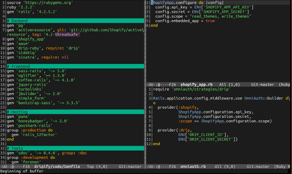292x174 pixels.
Task: Click 'group :production do' line
Action: pos(30,130)
